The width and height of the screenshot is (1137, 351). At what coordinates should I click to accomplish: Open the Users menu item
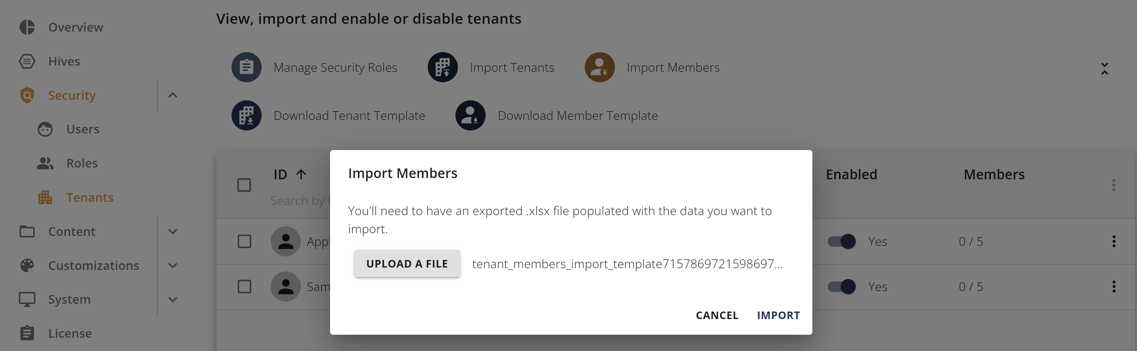pyautogui.click(x=83, y=129)
